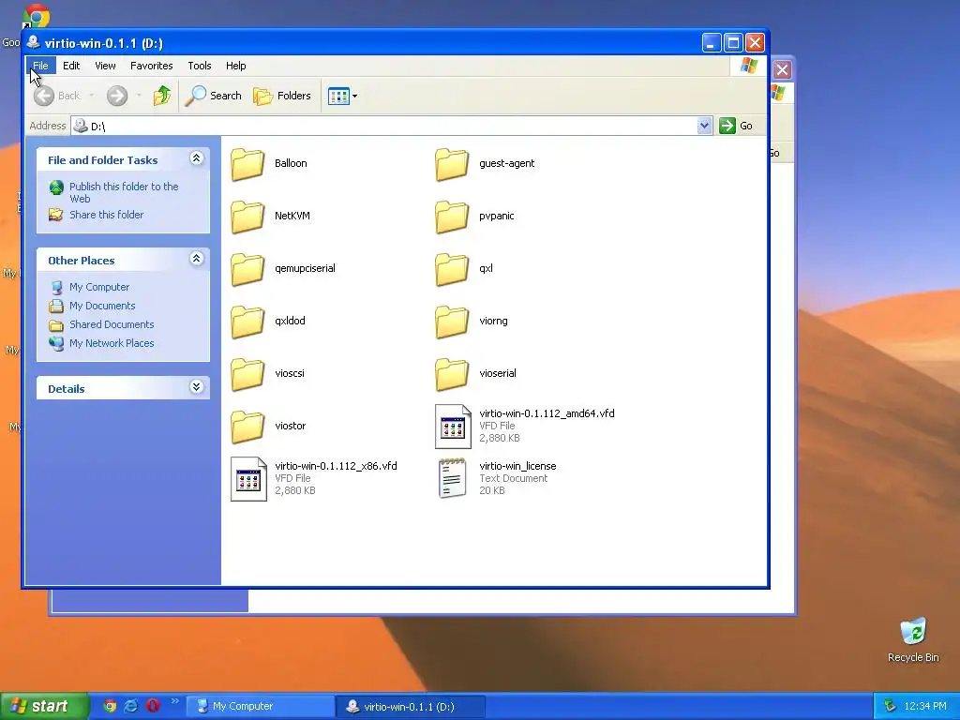Launch Internet Explorer from Quick Launch
The height and width of the screenshot is (720, 960).
131,706
